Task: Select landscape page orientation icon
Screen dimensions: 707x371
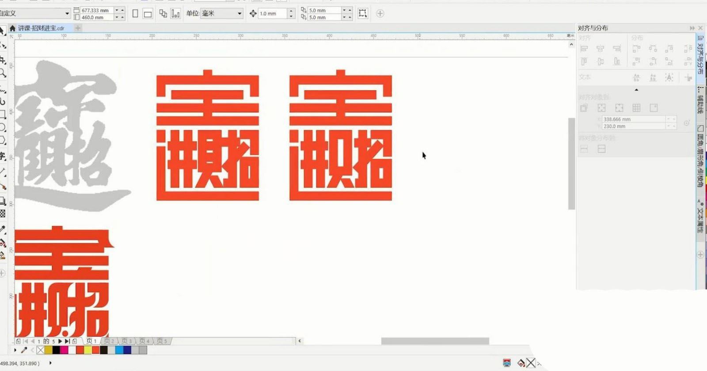Action: [148, 14]
